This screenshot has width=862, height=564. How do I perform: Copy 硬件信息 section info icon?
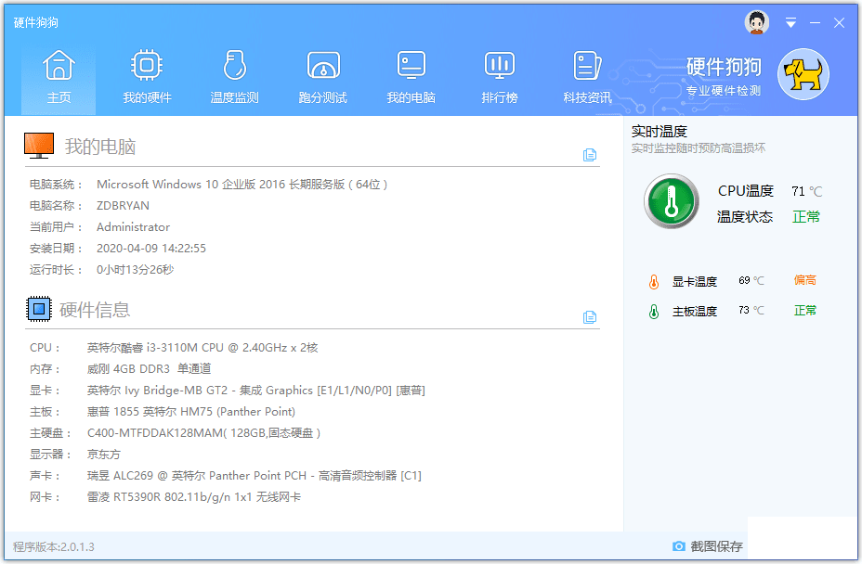(589, 317)
